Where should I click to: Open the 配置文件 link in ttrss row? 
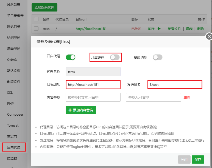pos(174,29)
